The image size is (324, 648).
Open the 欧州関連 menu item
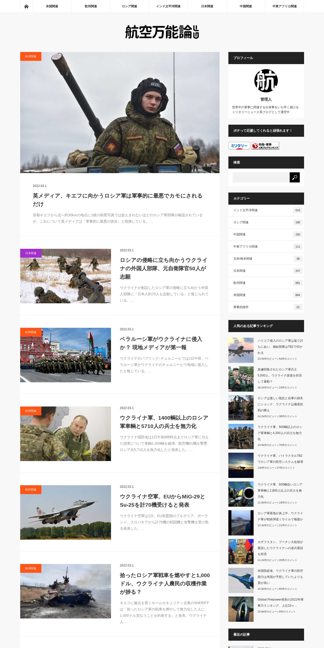[x=91, y=6]
